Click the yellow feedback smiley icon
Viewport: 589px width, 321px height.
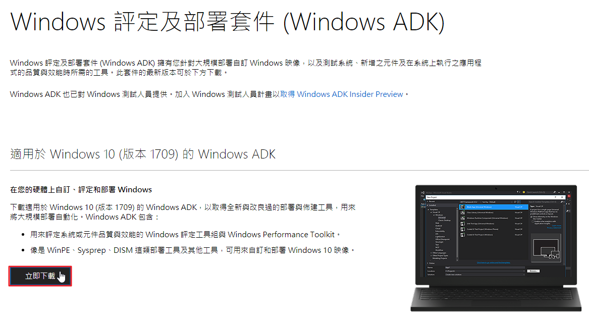pos(523,192)
